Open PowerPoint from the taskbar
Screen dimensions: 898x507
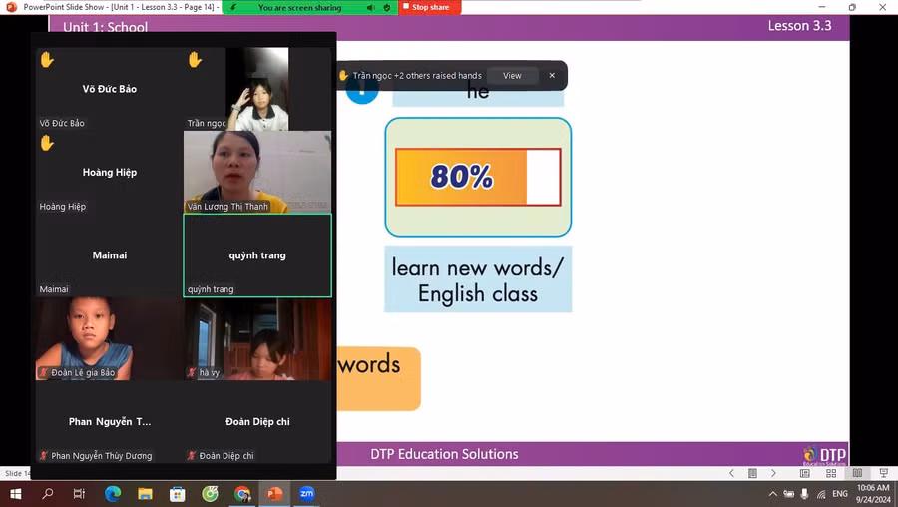(x=274, y=494)
